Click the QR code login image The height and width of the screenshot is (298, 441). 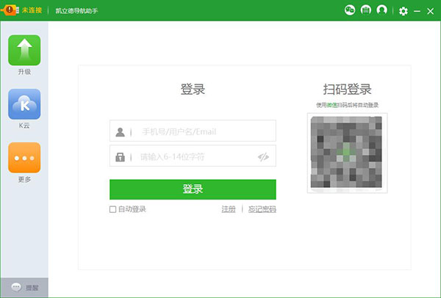click(347, 153)
